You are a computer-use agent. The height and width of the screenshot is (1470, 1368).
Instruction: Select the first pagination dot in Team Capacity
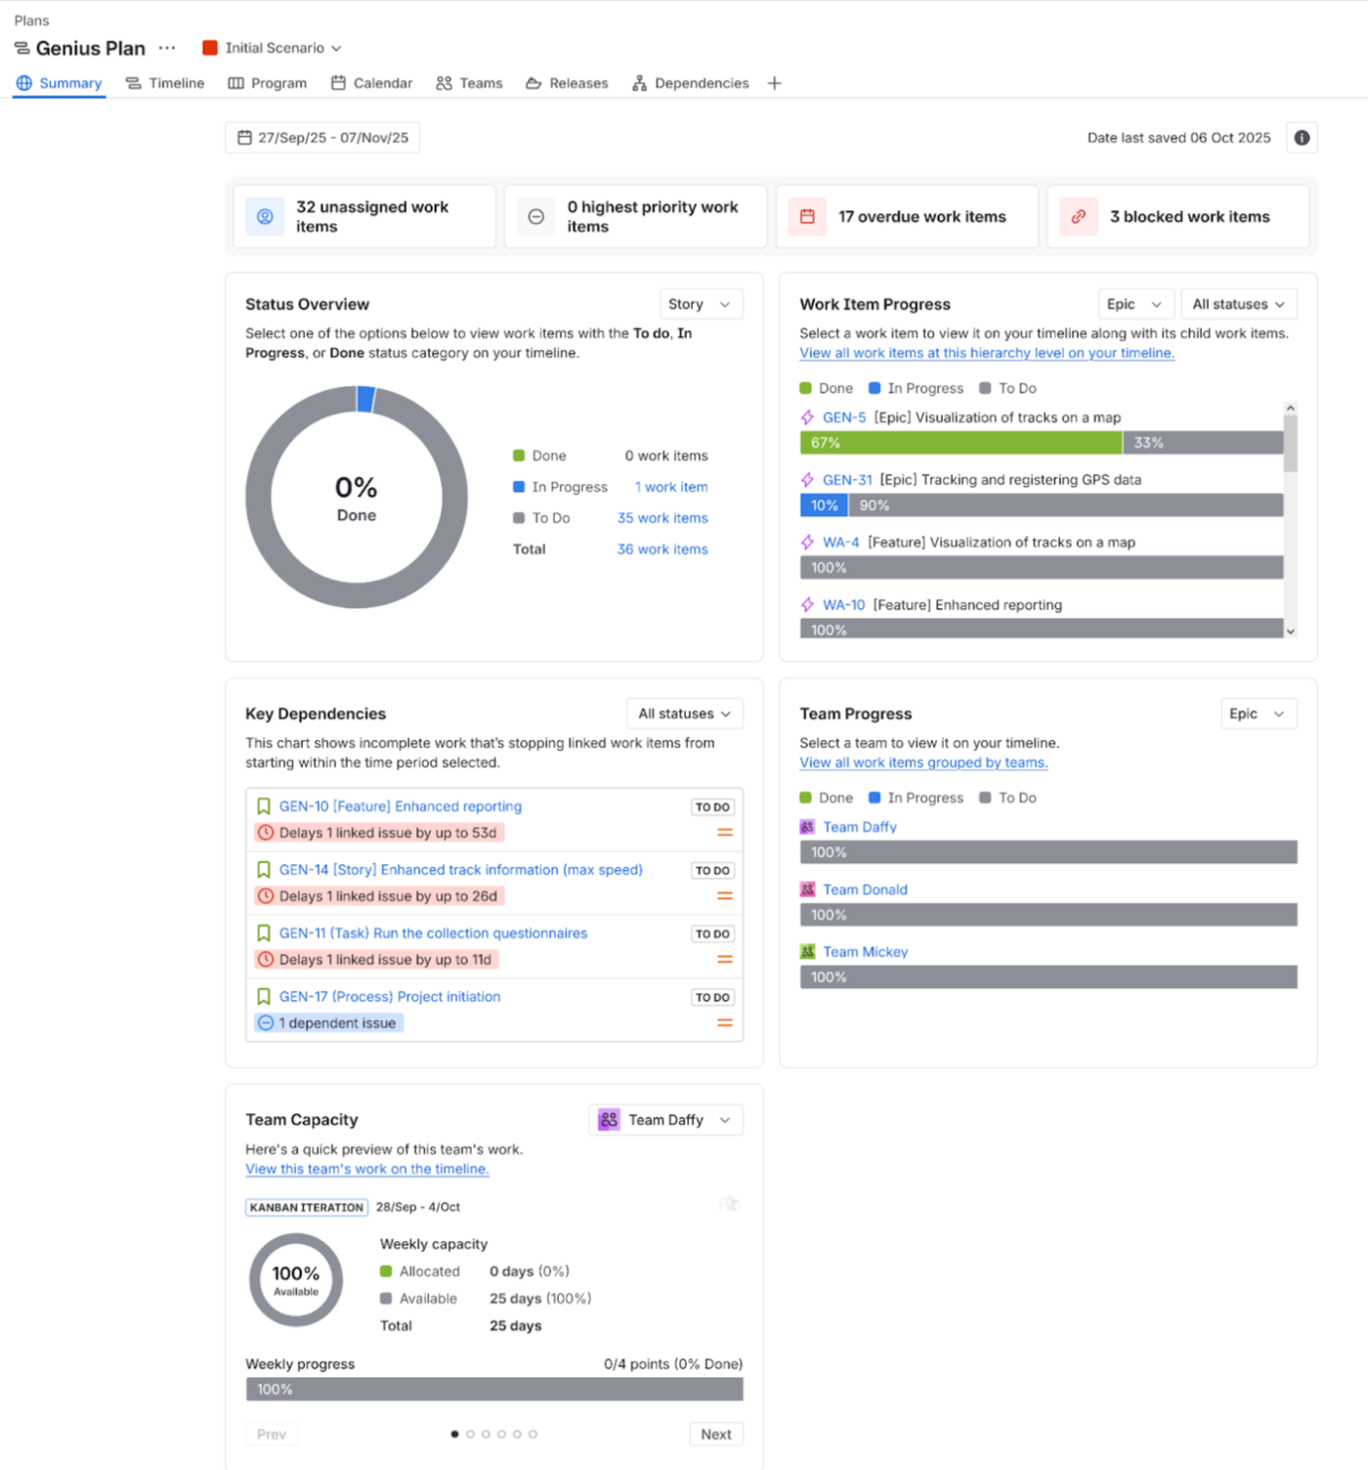(454, 1434)
